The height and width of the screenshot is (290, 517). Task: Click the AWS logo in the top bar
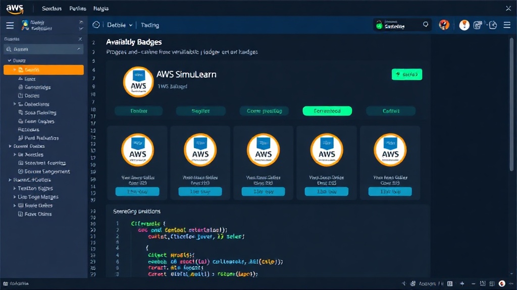pyautogui.click(x=15, y=9)
